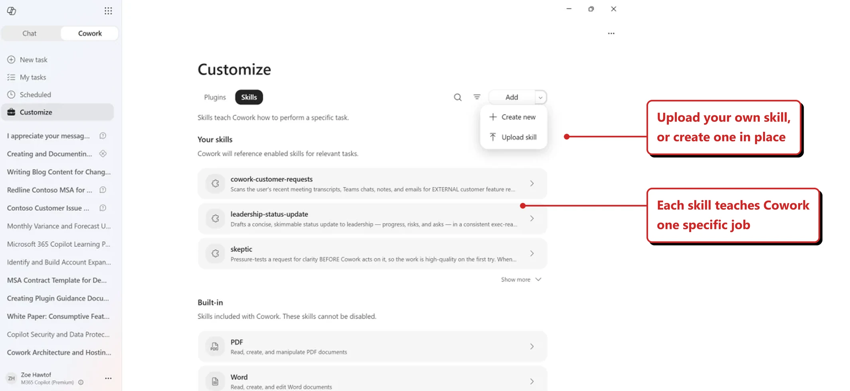The width and height of the screenshot is (850, 391).
Task: Click the window ellipsis more options icon
Action: click(x=611, y=34)
